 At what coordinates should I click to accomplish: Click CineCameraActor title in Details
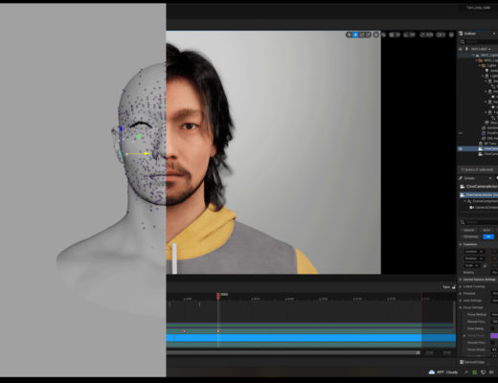pos(482,187)
